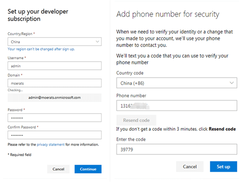Click the admin@moerats.onmicrosoft.com address box

point(55,98)
